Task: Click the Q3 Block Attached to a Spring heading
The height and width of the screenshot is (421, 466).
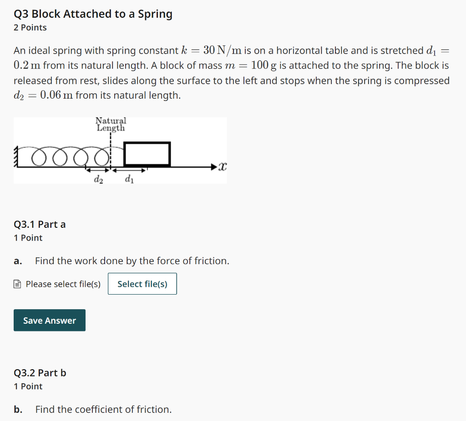Action: 93,14
